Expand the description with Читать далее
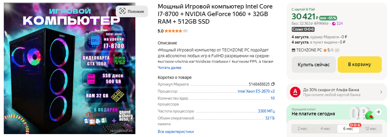The image size is (390, 137). coord(169,68)
